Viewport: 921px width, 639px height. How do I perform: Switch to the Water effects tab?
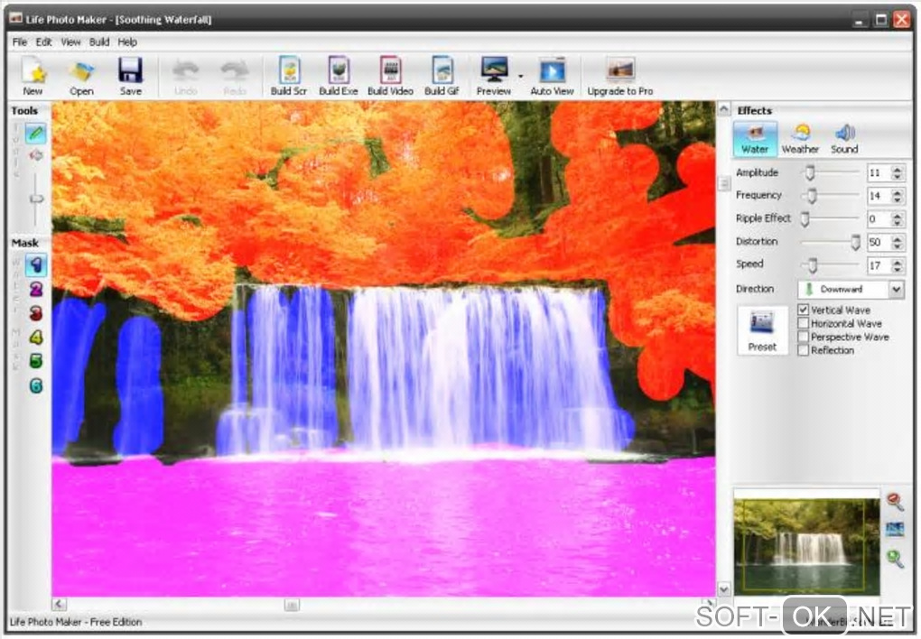pos(755,139)
